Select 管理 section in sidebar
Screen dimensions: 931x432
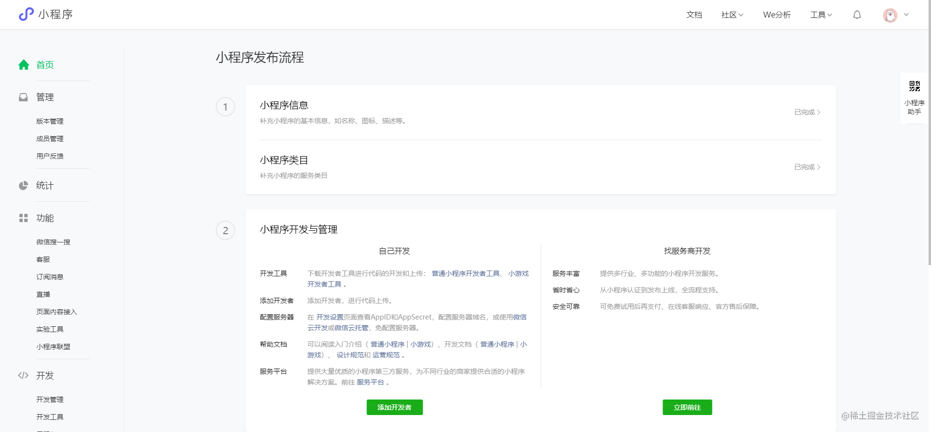click(45, 97)
